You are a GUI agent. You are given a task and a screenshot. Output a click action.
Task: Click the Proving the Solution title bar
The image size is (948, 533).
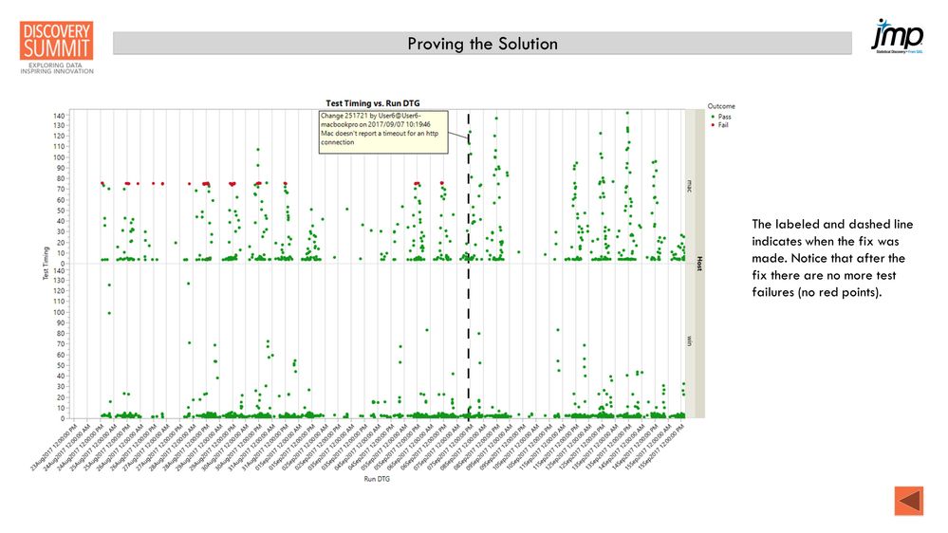482,44
